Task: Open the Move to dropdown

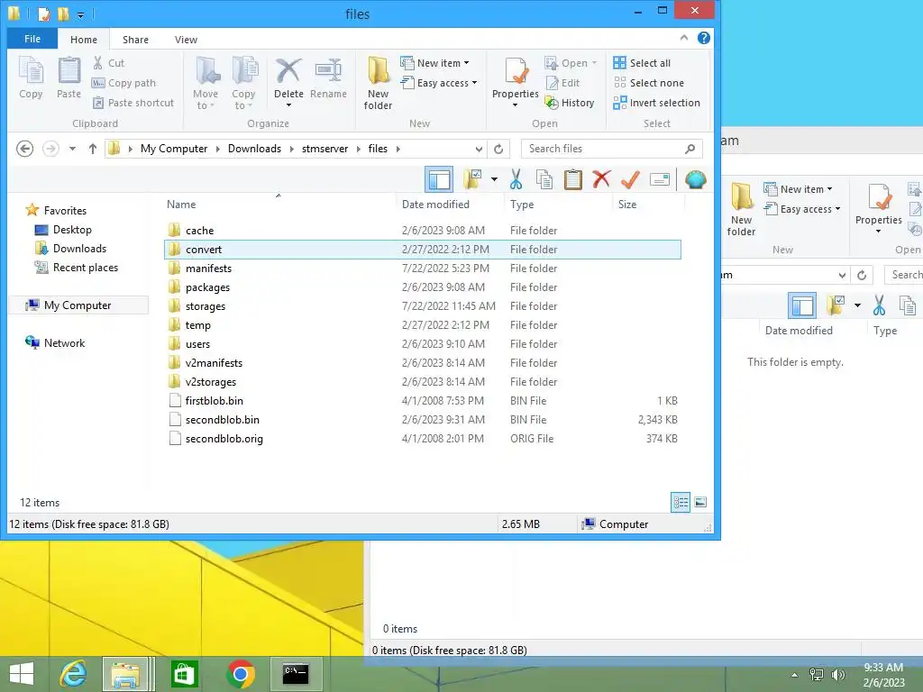Action: tap(206, 83)
